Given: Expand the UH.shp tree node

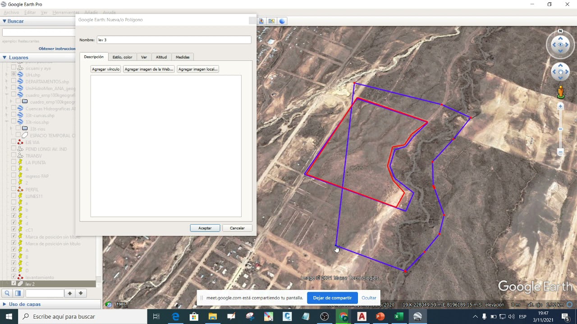Looking at the screenshot, I should coord(7,75).
